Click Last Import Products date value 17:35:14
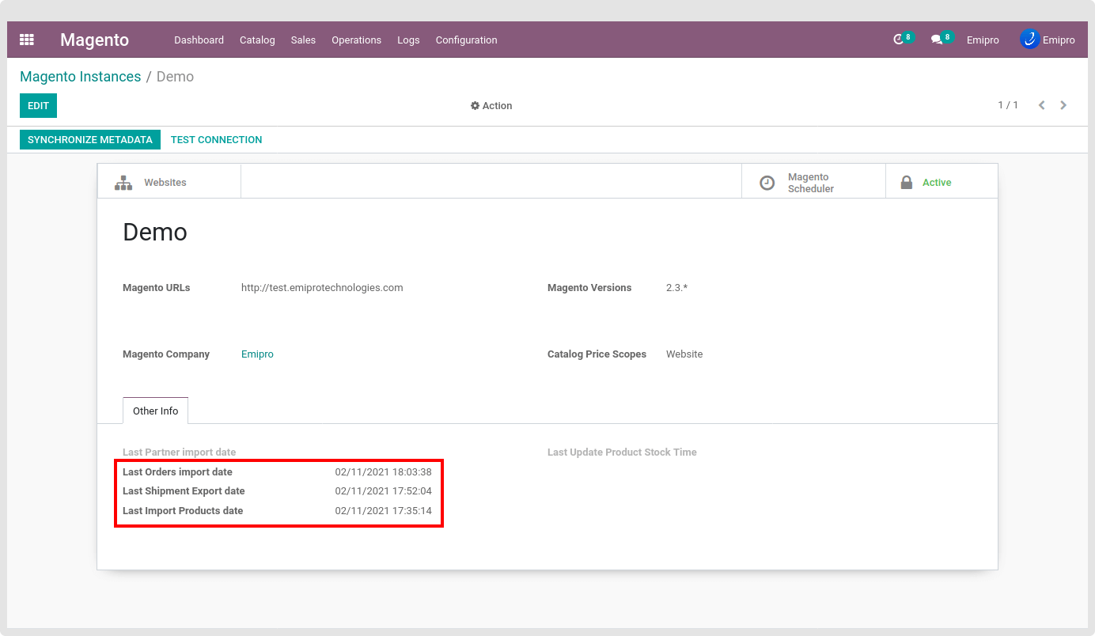 click(383, 511)
